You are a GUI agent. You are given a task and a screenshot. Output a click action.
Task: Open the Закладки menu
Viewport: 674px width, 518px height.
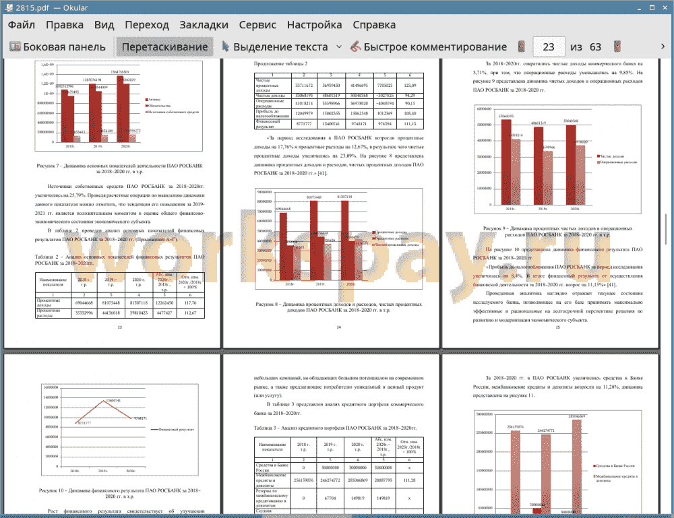click(x=204, y=25)
